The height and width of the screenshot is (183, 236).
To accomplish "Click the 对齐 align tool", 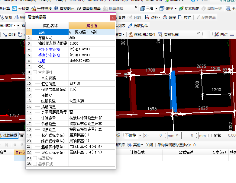I will point(153,17).
